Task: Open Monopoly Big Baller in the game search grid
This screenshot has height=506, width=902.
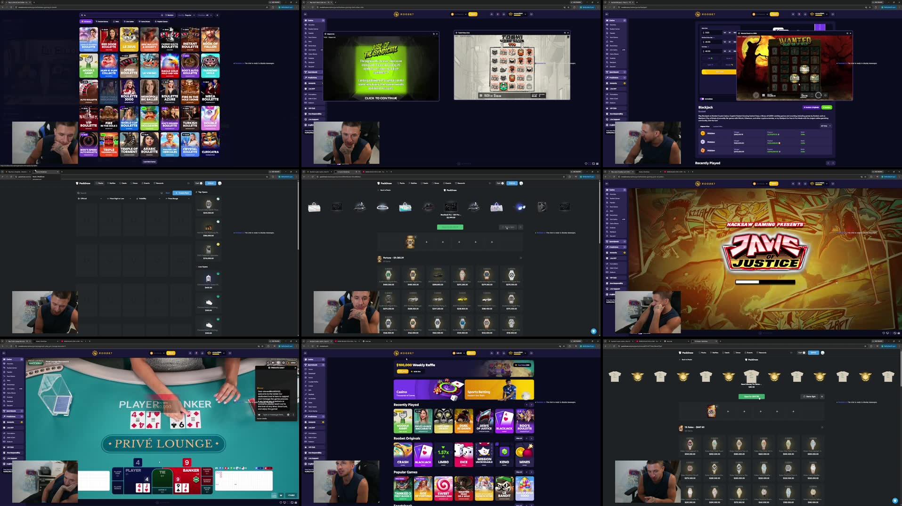Action: coord(149,92)
